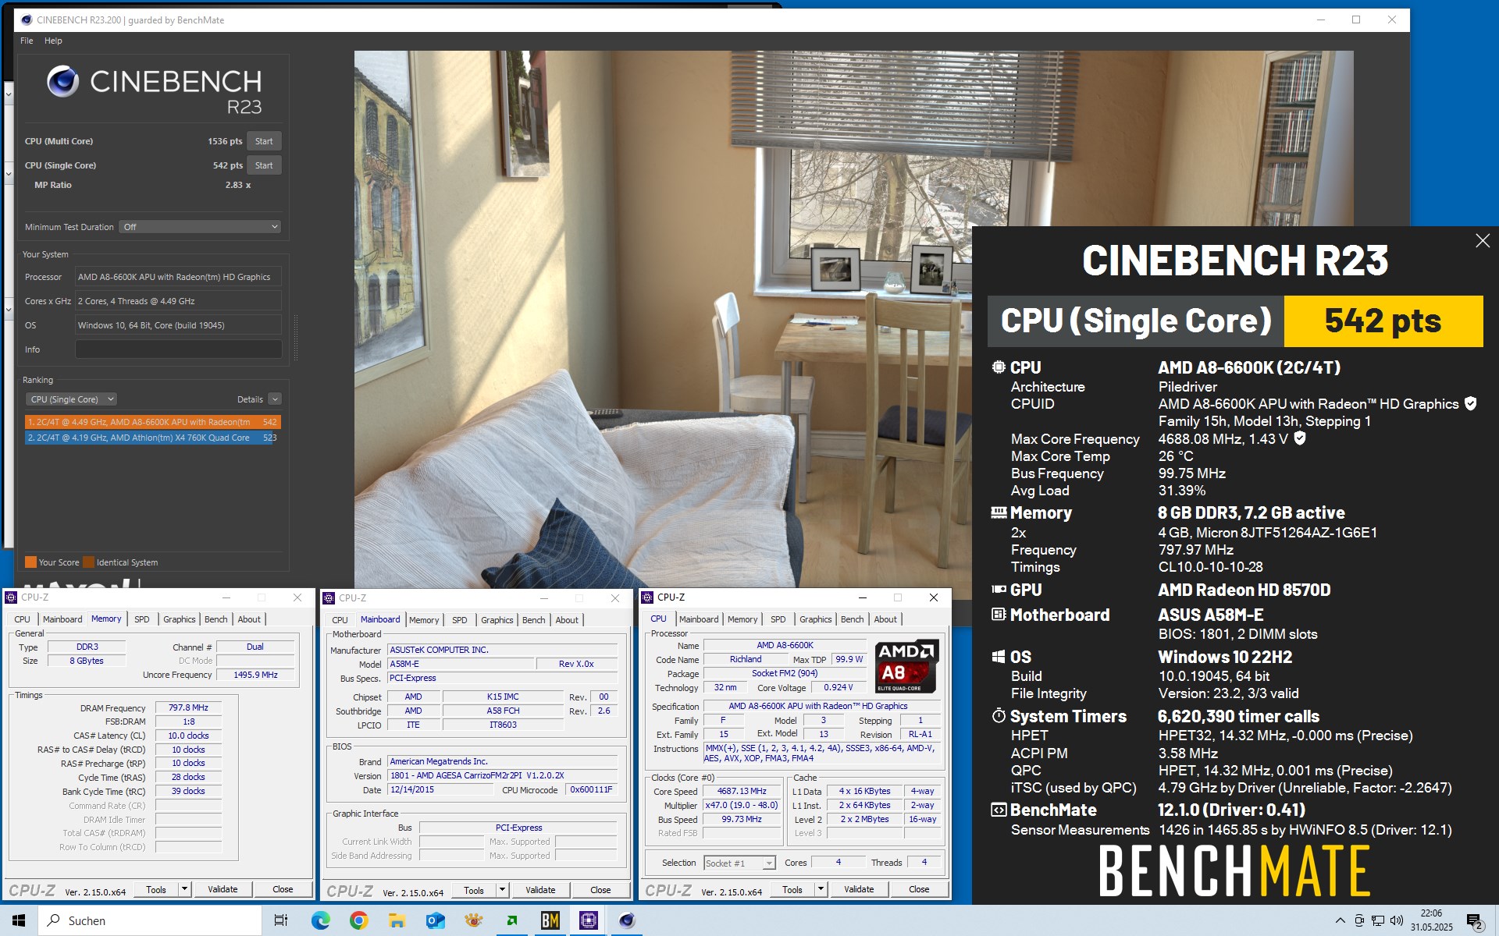1499x936 pixels.
Task: Start the CPU (Multi Core) test
Action: pyautogui.click(x=264, y=141)
